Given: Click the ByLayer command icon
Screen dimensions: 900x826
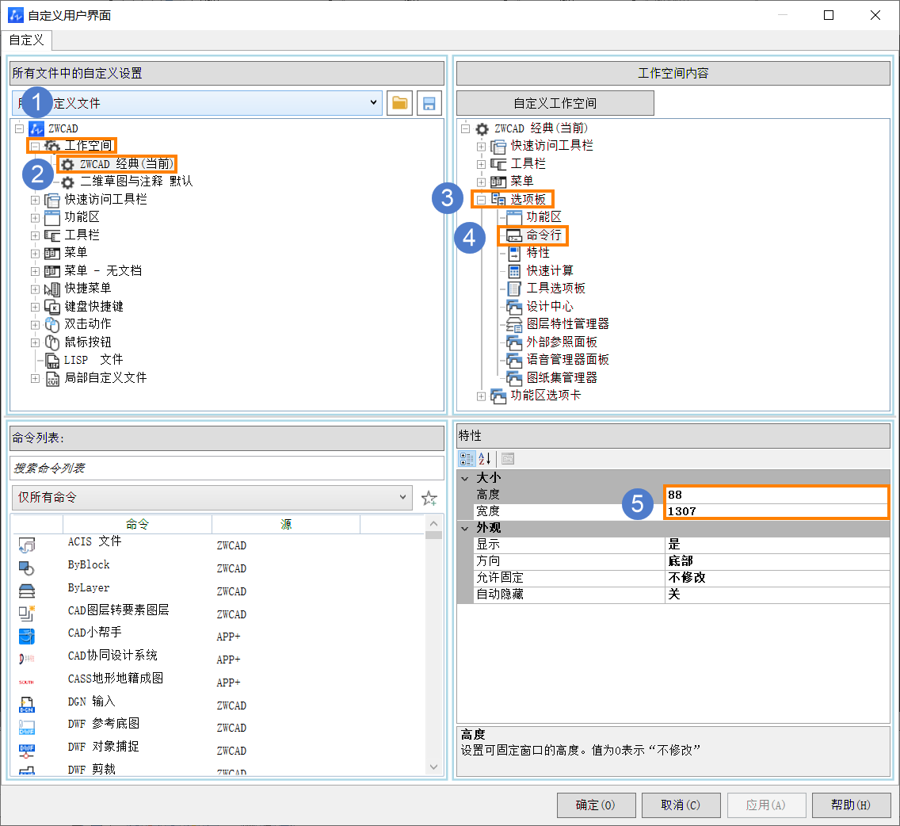Looking at the screenshot, I should 26,591.
